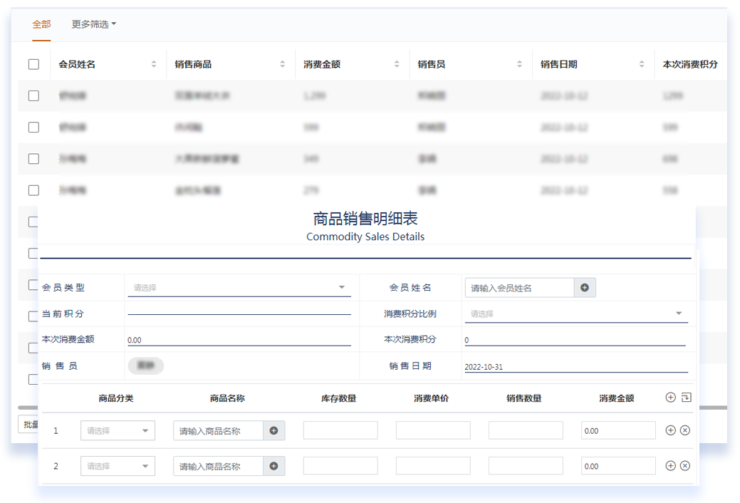Add a new row using row 1's circled plus icon
The width and height of the screenshot is (740, 503).
tap(670, 430)
